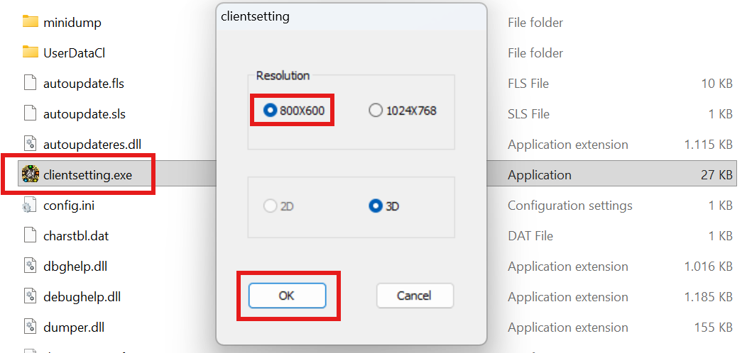Image resolution: width=747 pixels, height=353 pixels.
Task: Click the autoupdateres.dll file icon
Action: click(30, 144)
